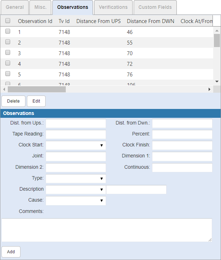Viewport: 221px width, 260px height.
Task: Click into the Comments text area
Action: [x=106, y=230]
